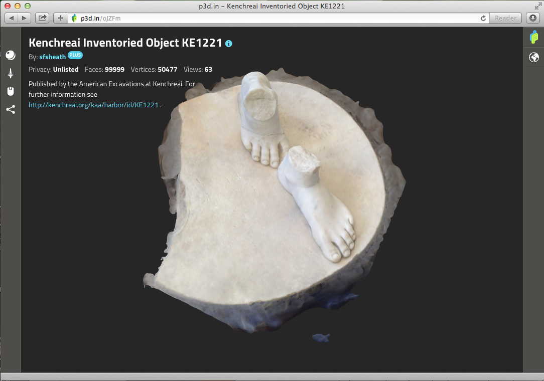
Task: Enter full screen using the top-right arrows
Action: point(538,6)
